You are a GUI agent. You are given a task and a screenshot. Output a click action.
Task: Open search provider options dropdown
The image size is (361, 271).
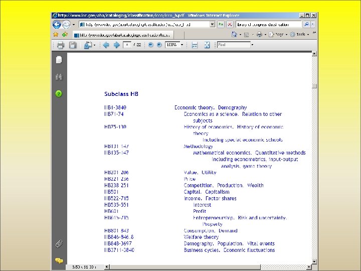[313, 25]
